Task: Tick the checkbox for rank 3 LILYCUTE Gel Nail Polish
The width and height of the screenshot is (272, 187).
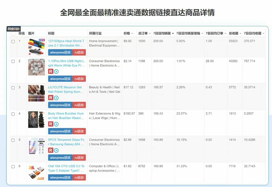Action: [13, 88]
